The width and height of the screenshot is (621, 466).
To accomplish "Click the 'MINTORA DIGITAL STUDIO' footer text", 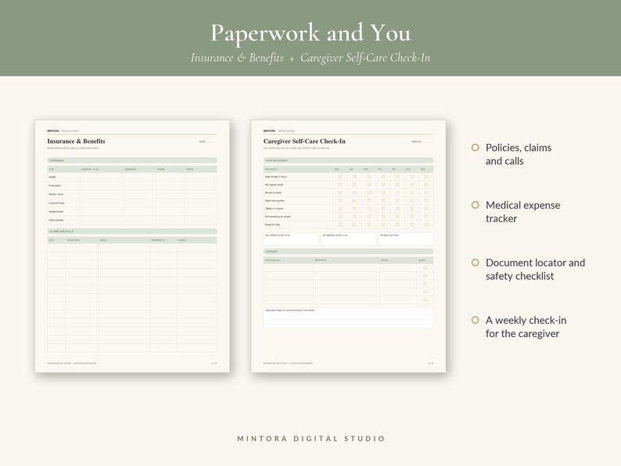I will click(x=311, y=439).
